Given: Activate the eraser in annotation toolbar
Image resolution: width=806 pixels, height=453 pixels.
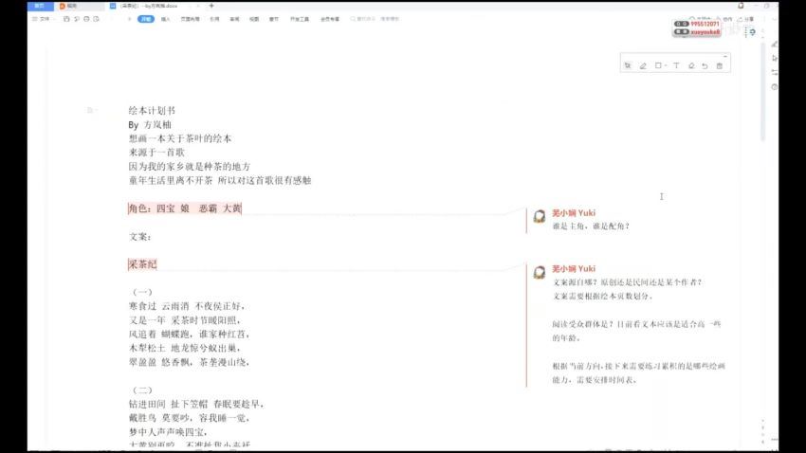Looking at the screenshot, I should [x=691, y=65].
